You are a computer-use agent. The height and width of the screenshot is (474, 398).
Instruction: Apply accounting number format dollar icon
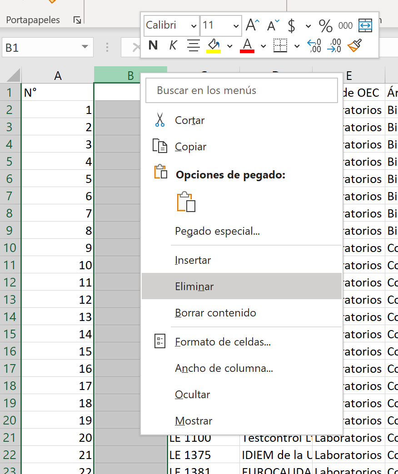coord(291,25)
